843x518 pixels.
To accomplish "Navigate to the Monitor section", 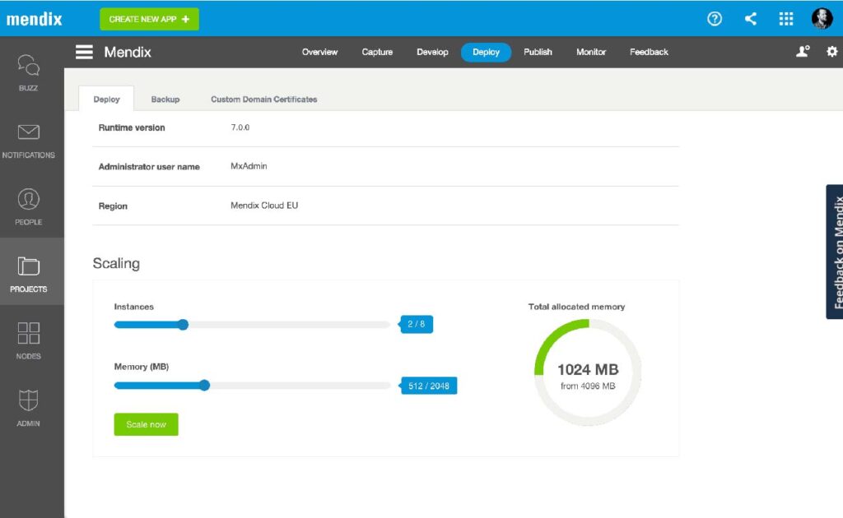I will click(590, 52).
